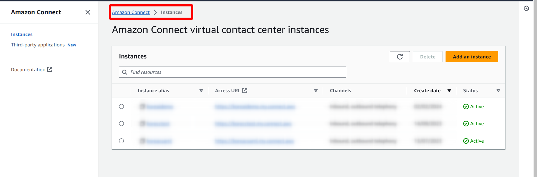
Task: Open Third-party applications navigation item
Action: pyautogui.click(x=38, y=45)
